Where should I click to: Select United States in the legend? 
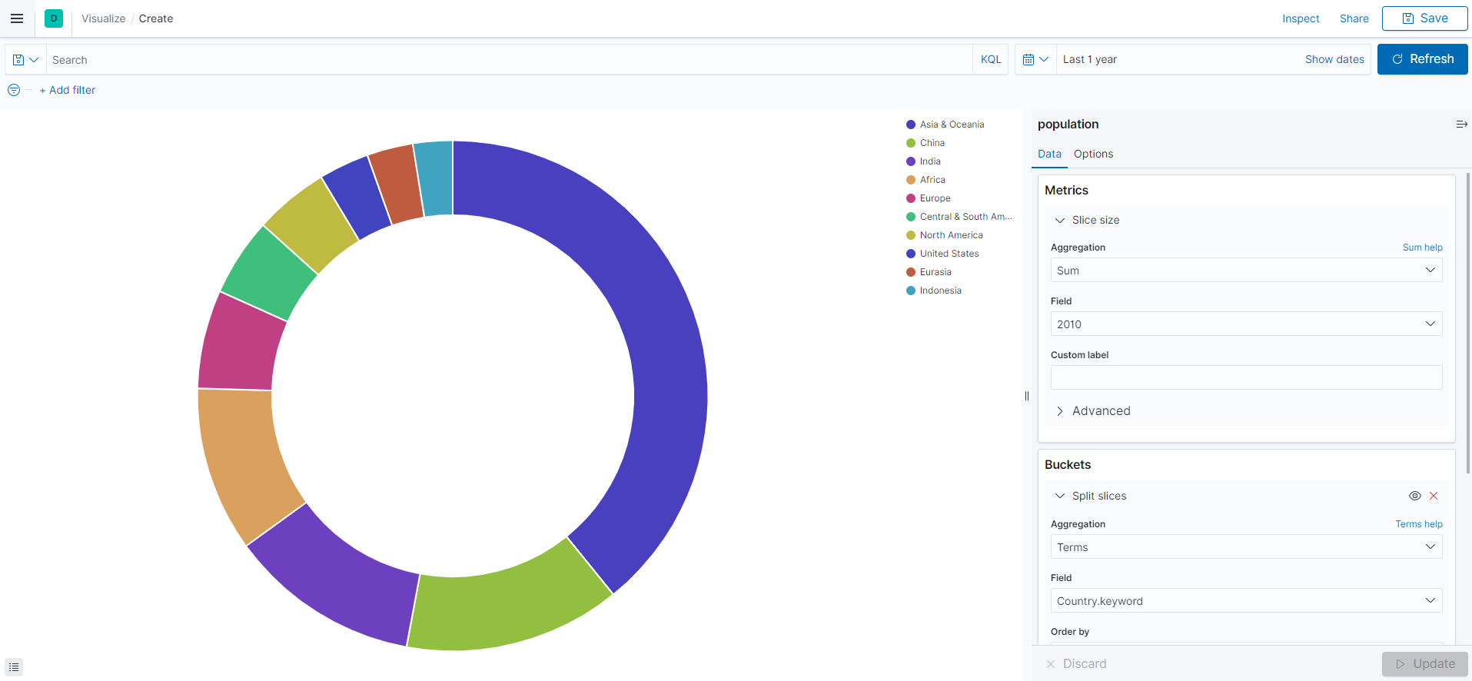[x=949, y=254]
